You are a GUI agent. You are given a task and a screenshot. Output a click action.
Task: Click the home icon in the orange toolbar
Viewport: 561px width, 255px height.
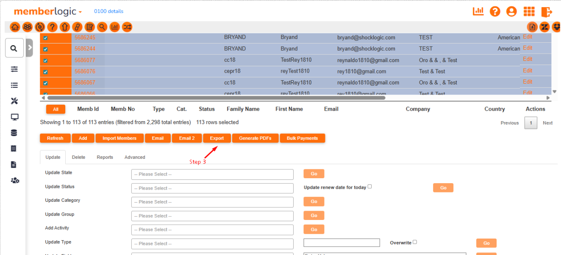[15, 27]
